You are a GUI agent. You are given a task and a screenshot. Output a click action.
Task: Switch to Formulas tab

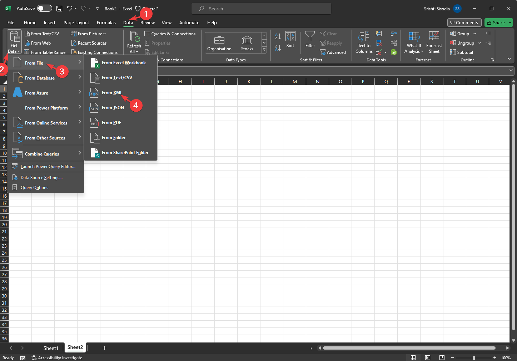point(106,22)
